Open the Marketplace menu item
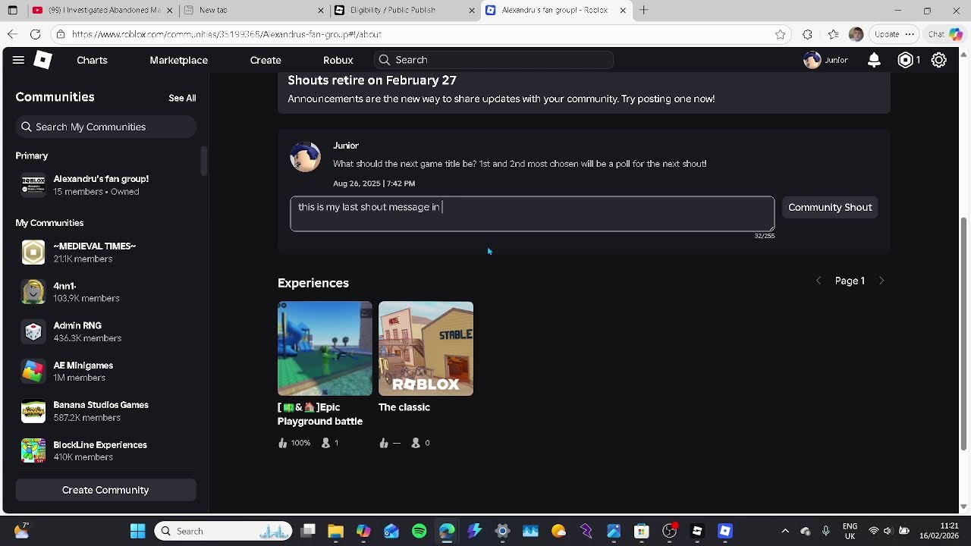Viewport: 971px width, 546px height. click(x=178, y=60)
